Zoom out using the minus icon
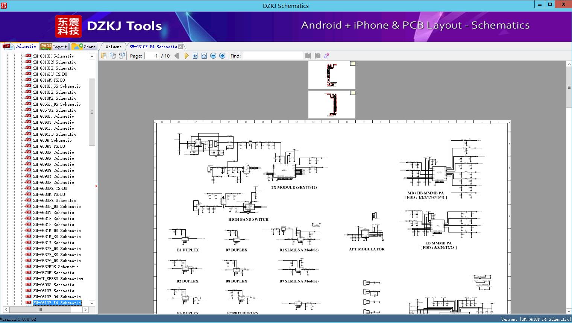Image resolution: width=572 pixels, height=323 pixels. point(213,56)
